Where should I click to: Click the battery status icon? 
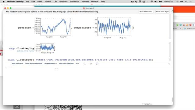coord(161,2)
